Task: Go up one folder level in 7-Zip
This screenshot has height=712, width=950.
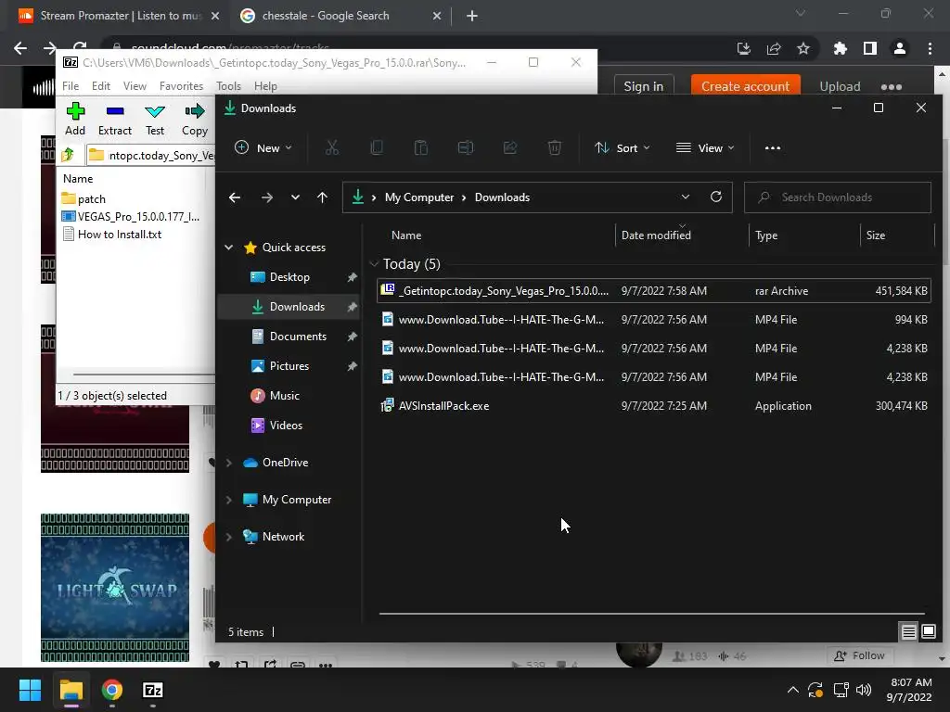Action: [68, 155]
